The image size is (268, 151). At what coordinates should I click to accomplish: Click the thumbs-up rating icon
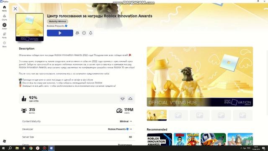(24, 99)
